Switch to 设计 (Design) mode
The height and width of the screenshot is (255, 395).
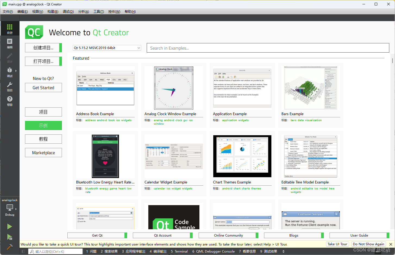10,57
